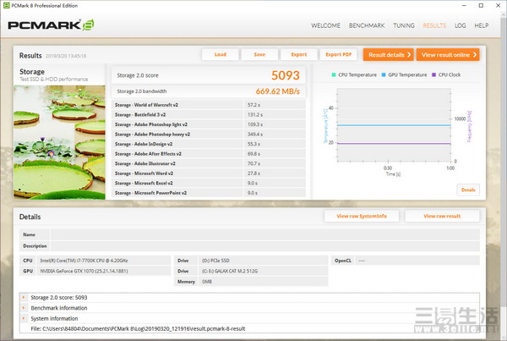Click the results timestamp 2019/3/20

point(66,56)
